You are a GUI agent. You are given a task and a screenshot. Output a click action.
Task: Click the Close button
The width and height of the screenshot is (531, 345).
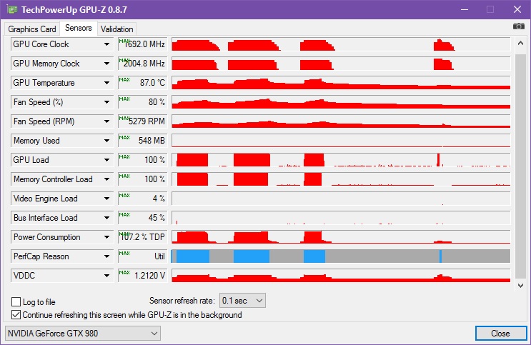coord(501,334)
